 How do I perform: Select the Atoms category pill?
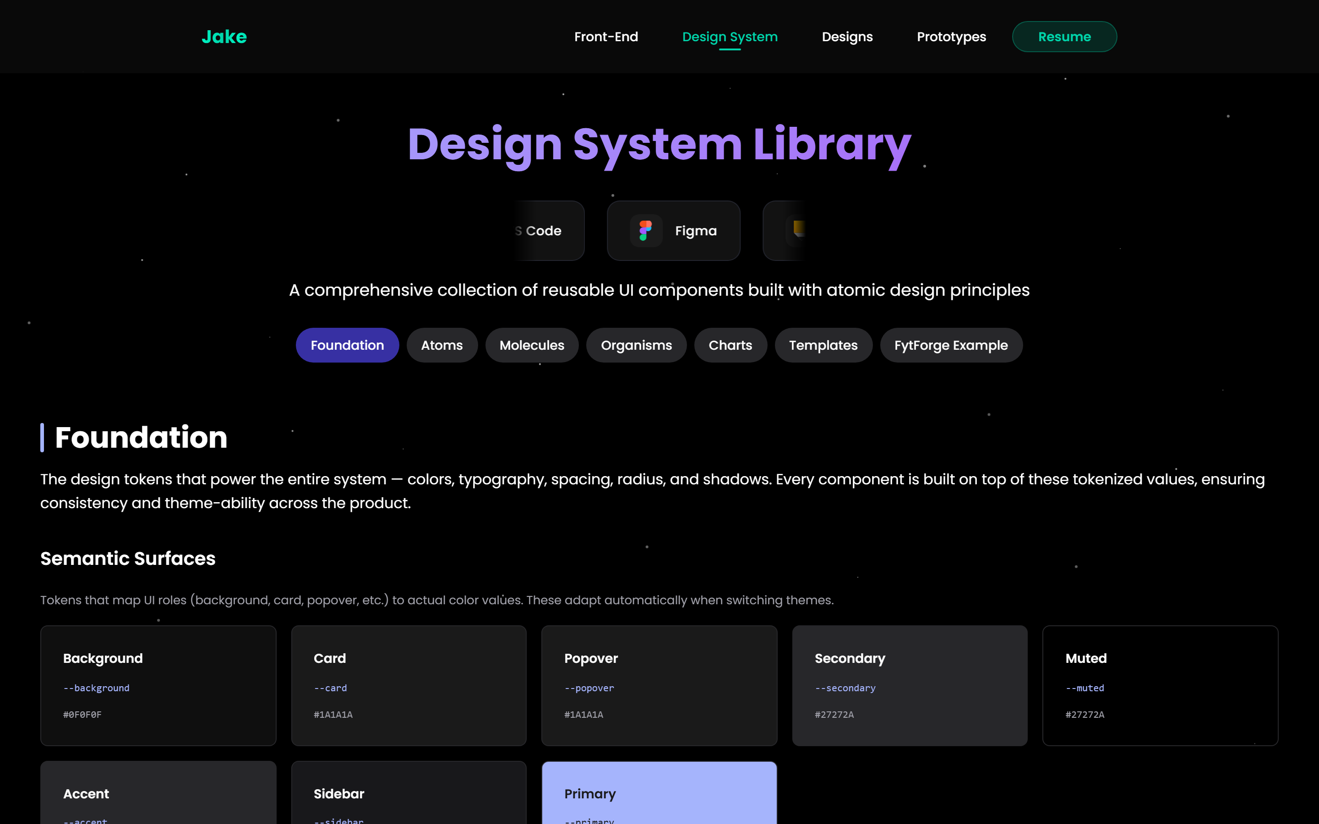441,345
